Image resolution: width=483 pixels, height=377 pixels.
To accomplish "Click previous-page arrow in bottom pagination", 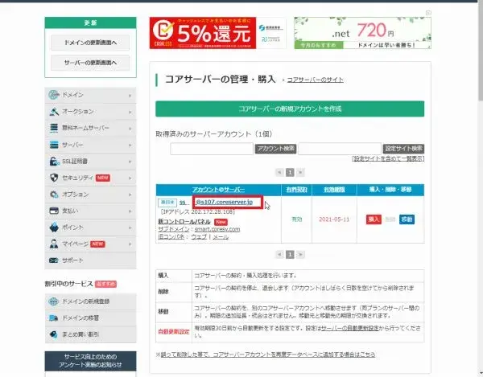I will (279, 254).
